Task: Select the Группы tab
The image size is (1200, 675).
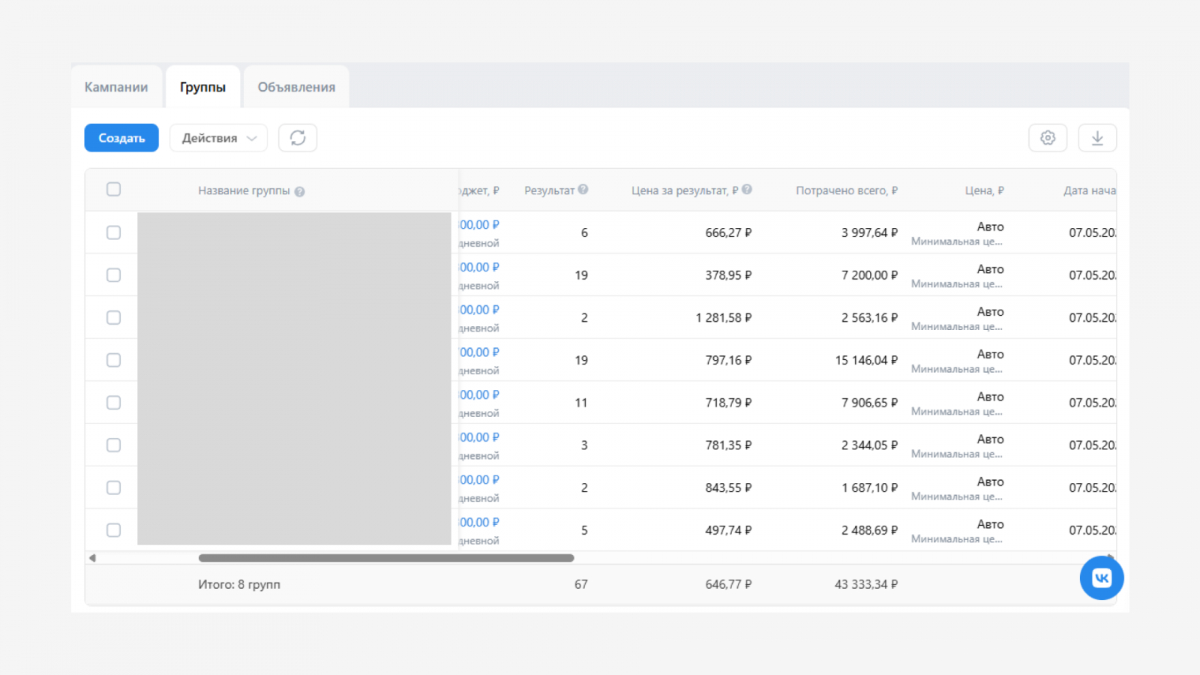Action: [x=202, y=87]
